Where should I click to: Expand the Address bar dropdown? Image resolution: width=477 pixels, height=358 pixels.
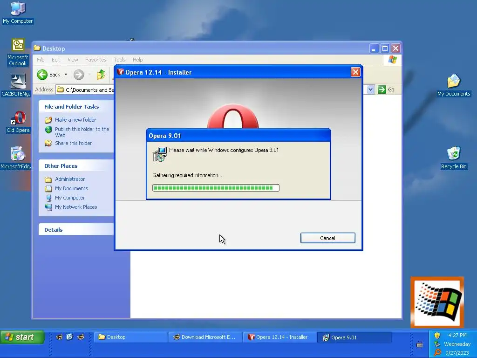[x=370, y=89]
